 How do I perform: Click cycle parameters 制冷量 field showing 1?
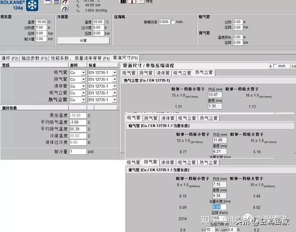coord(78,152)
